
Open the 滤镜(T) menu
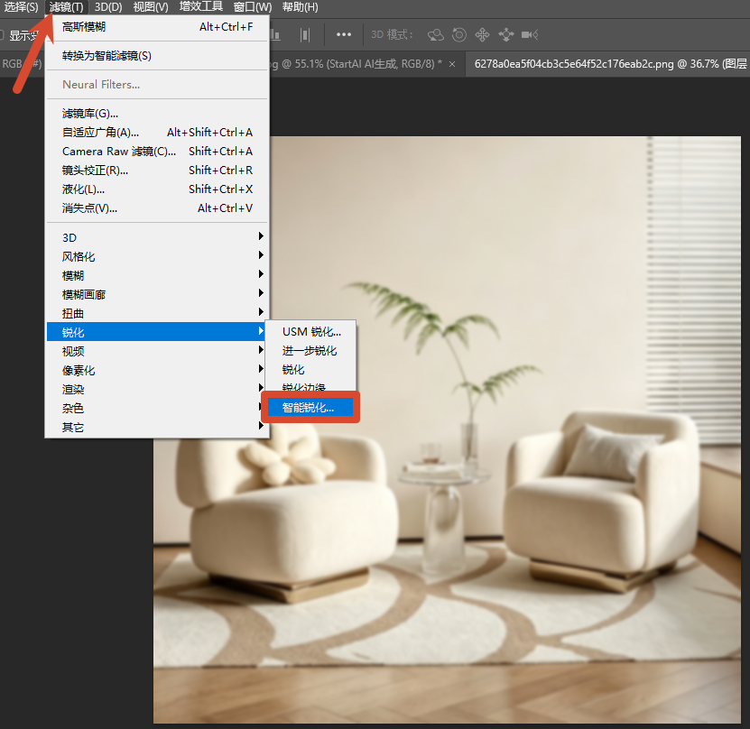[x=66, y=7]
